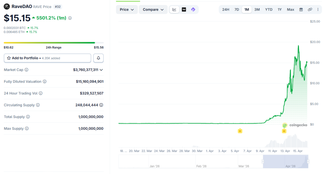327x174 pixels.
Task: Open the calendar date range picker
Action: 301,10
